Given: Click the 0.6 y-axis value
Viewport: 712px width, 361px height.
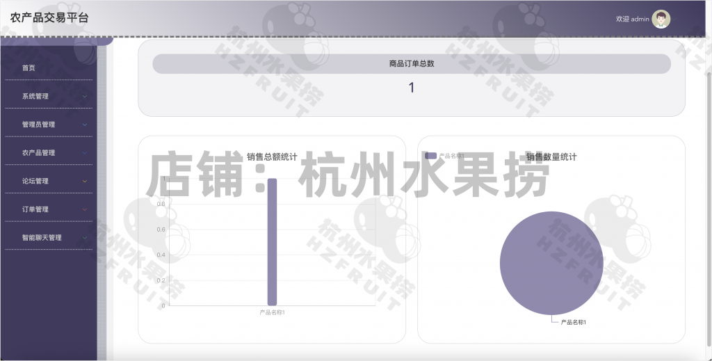Looking at the screenshot, I should [x=161, y=230].
